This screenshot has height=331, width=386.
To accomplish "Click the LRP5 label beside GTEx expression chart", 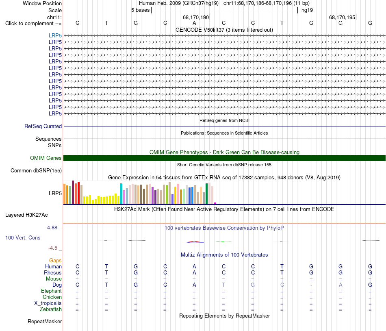I will [x=55, y=193].
